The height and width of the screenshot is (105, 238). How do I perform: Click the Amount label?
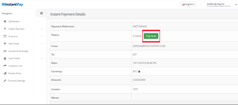pos(56,80)
